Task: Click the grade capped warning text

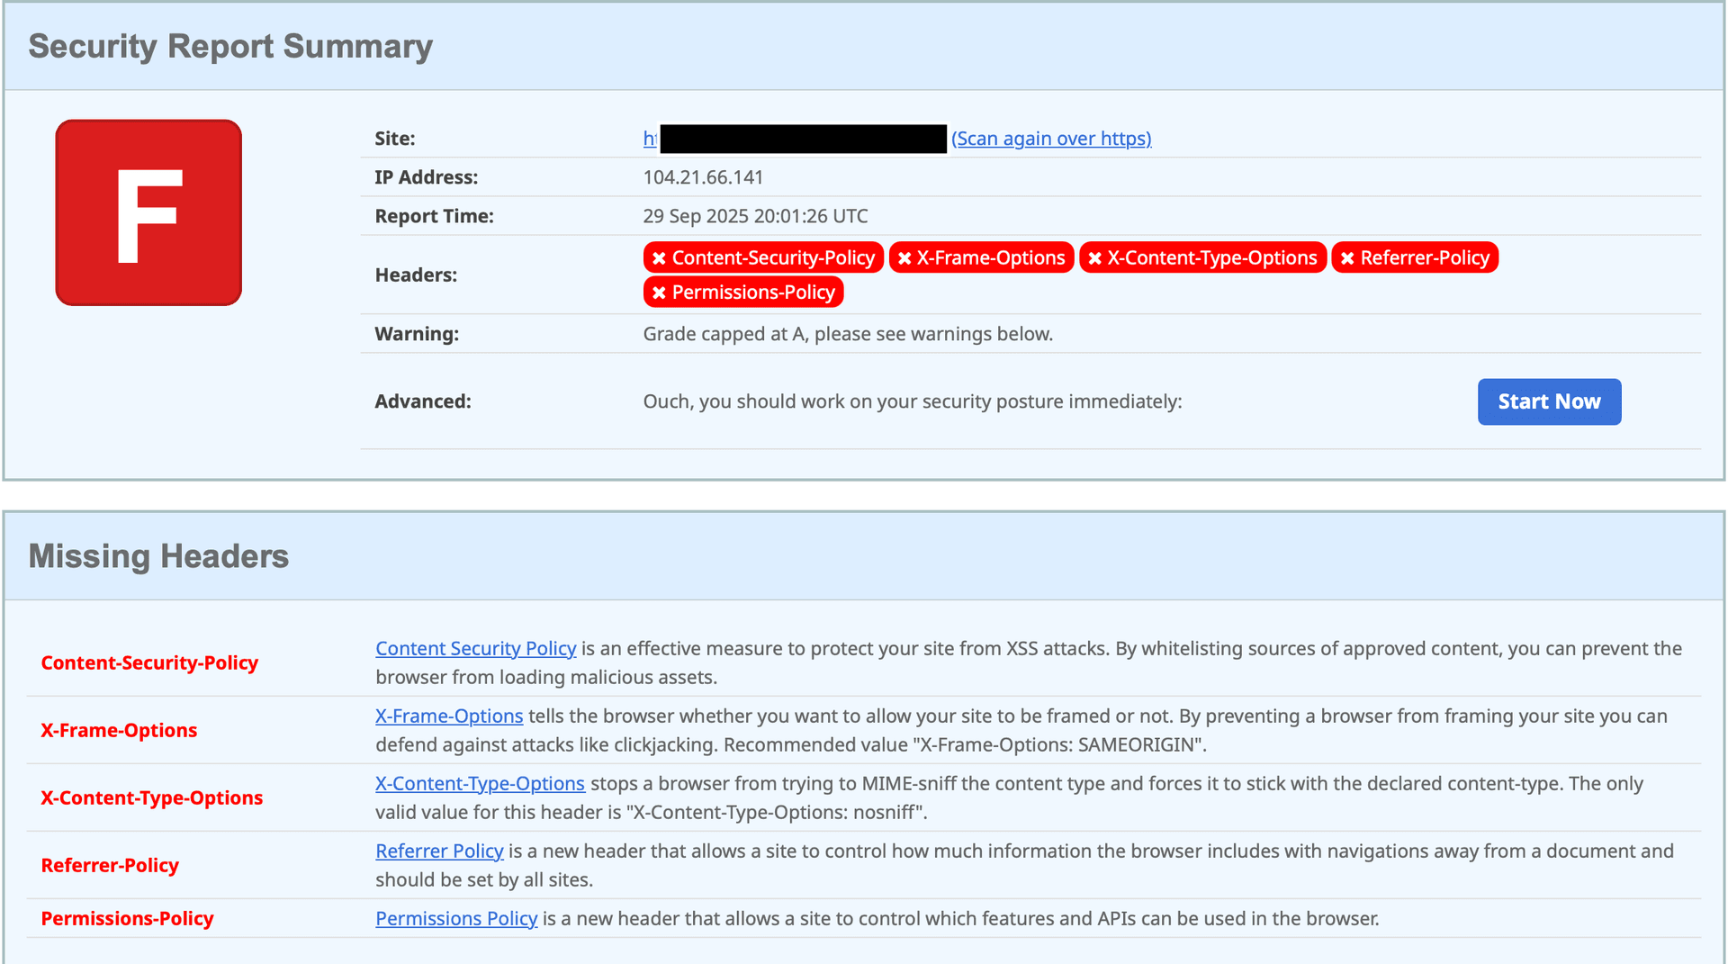Action: coord(847,334)
